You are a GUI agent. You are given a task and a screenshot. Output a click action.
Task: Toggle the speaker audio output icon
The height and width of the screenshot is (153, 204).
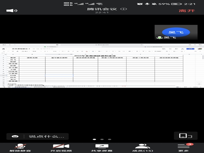coord(12,11)
